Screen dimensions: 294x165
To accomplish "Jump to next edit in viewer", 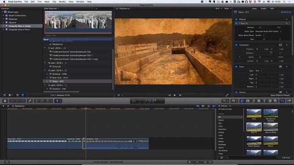I will [180, 95].
